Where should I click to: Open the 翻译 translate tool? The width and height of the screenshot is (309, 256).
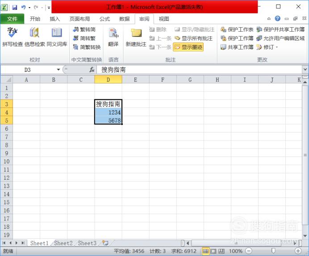[x=113, y=37]
